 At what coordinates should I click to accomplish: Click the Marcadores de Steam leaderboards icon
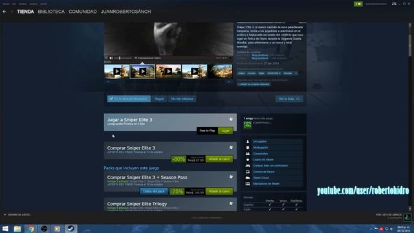tap(248, 184)
